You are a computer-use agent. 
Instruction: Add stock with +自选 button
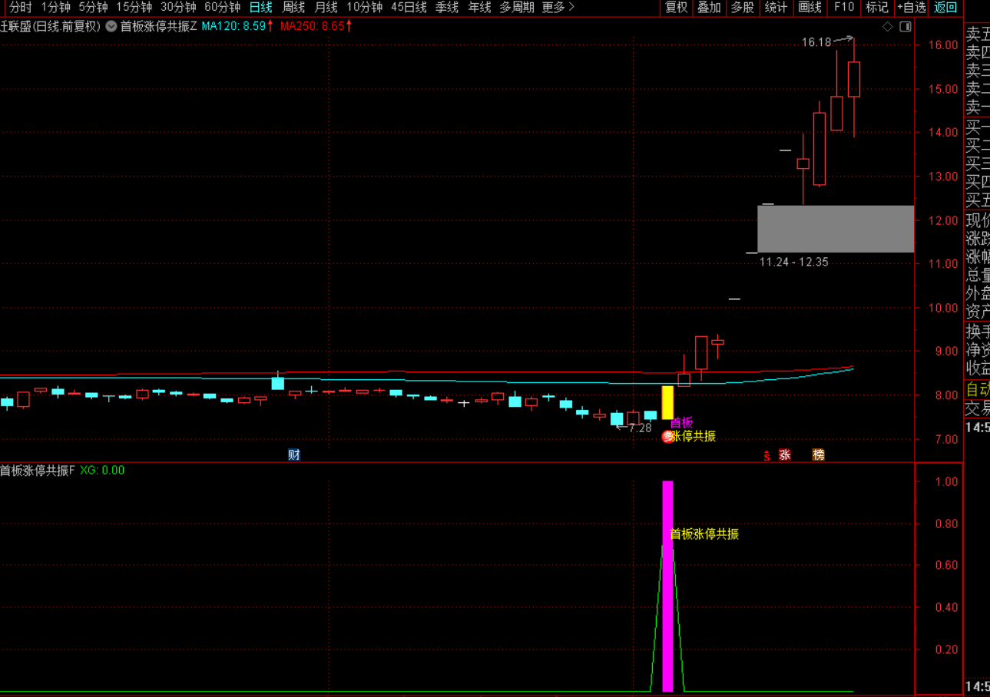(x=911, y=8)
